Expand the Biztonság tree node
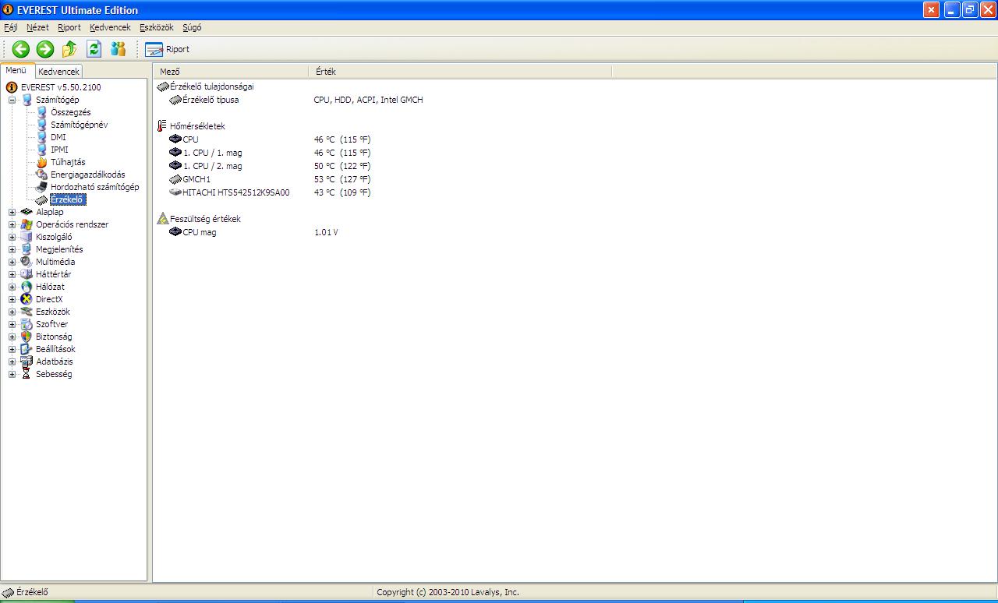Viewport: 998px width, 603px height. tap(12, 337)
